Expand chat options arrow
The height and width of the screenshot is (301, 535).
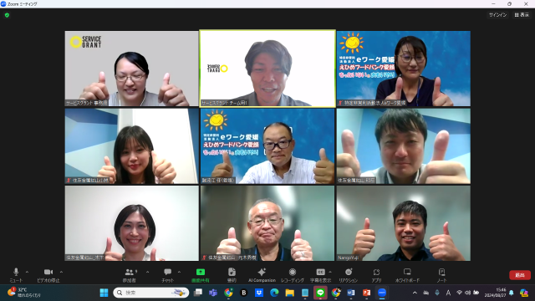tap(179, 272)
